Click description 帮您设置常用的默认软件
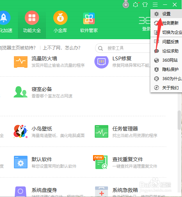Image resolution: width=182 pixels, height=197 pixels. click(54, 166)
